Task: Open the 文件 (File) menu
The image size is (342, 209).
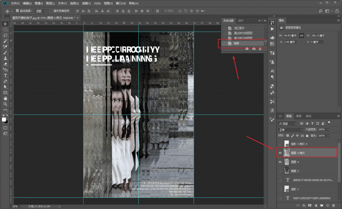Action: (x=15, y=3)
